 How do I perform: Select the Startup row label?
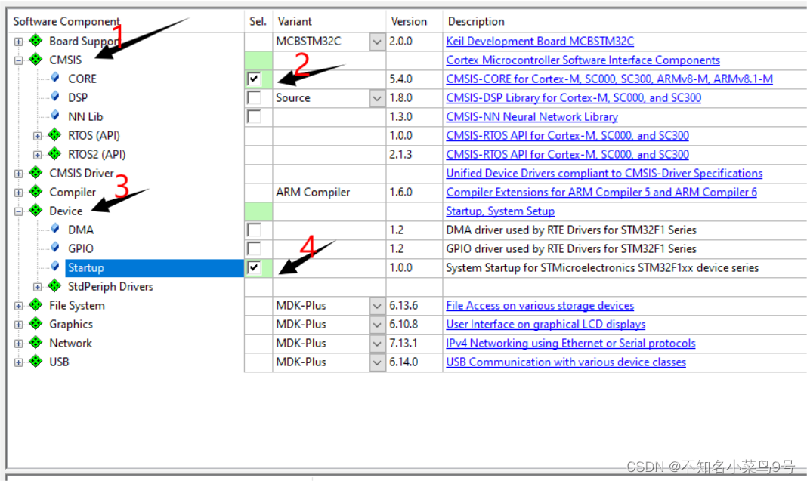(86, 267)
